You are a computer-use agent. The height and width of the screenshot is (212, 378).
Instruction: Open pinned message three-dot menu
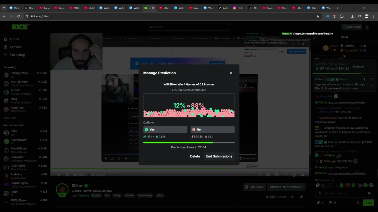[x=372, y=79]
